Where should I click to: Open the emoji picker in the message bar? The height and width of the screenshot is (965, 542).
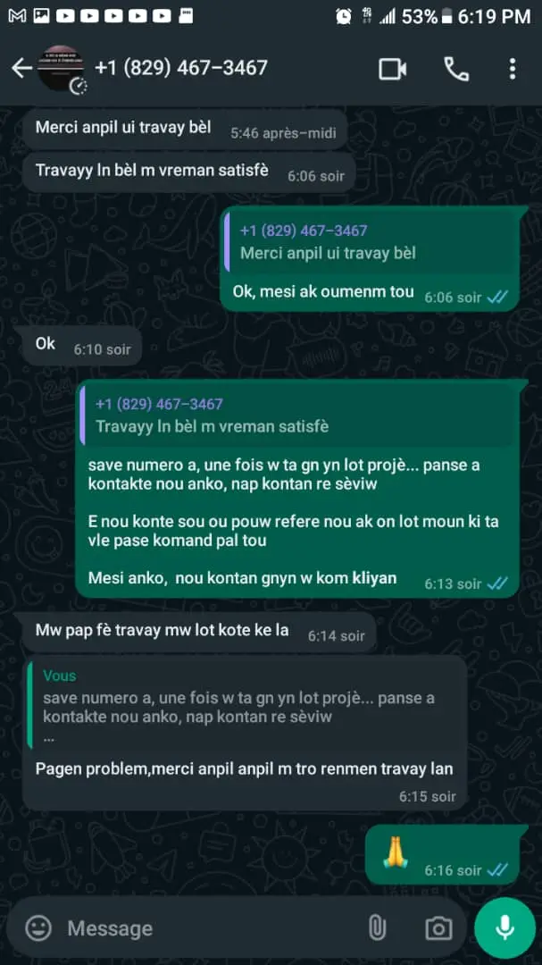38,927
